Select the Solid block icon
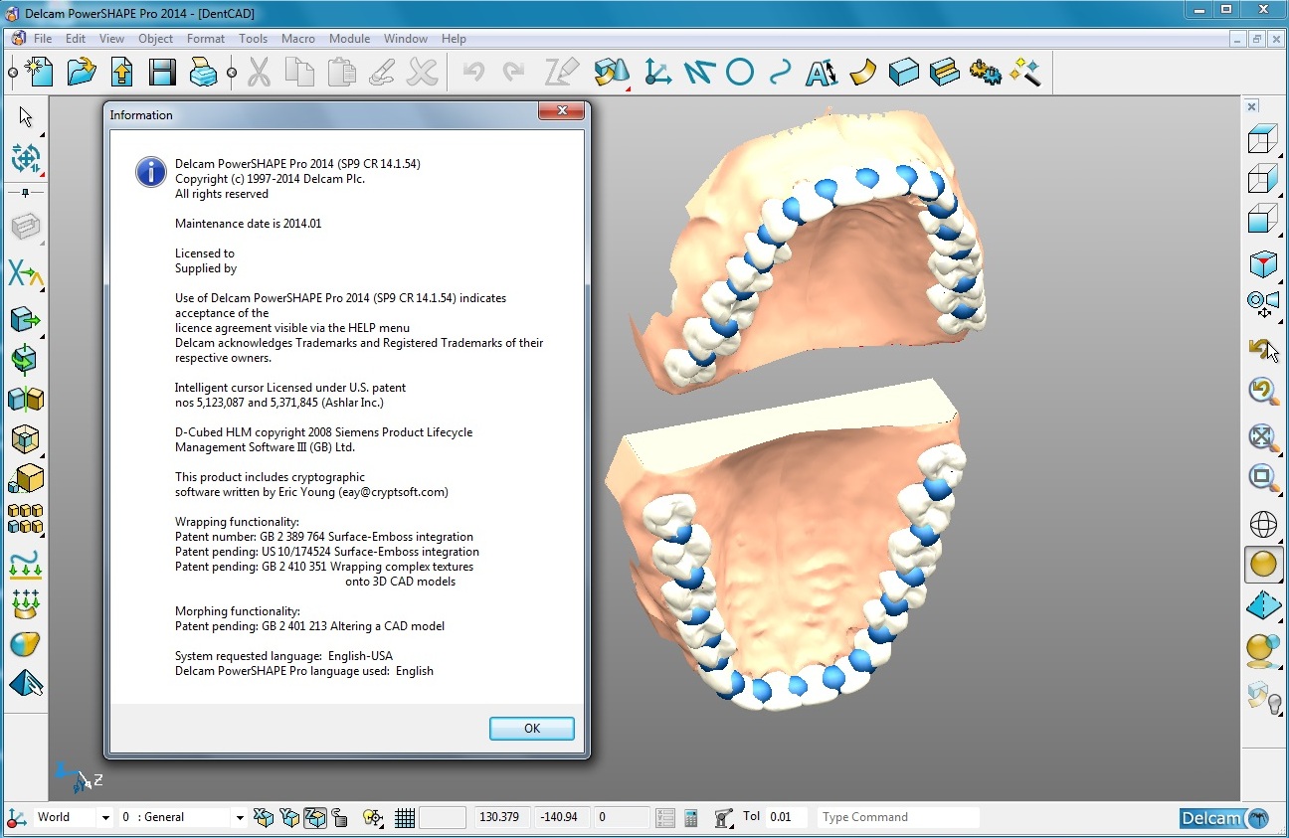Image resolution: width=1289 pixels, height=838 pixels. (x=903, y=72)
